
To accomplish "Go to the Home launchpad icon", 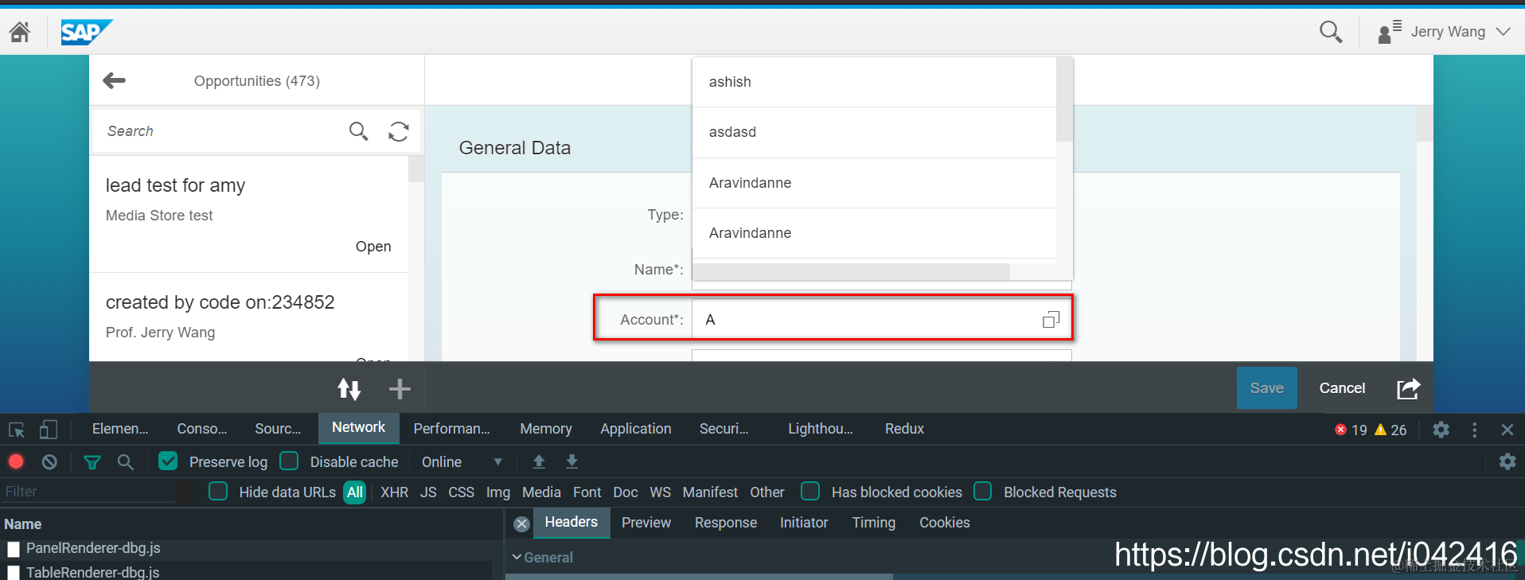I will click(x=20, y=32).
